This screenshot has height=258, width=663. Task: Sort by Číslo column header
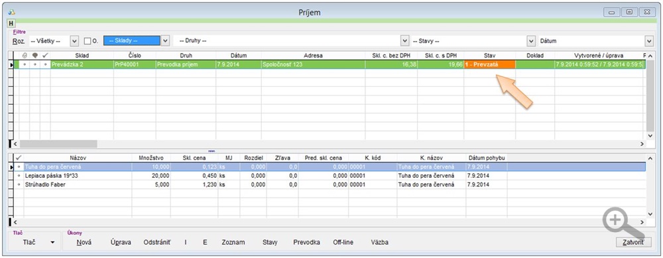click(x=135, y=56)
